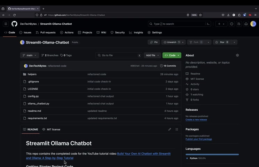Open the 2 Branches link
This screenshot has height=167, width=259.
click(x=50, y=55)
